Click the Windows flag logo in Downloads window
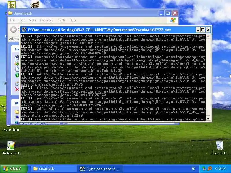This screenshot has height=173, width=231. 173,20
